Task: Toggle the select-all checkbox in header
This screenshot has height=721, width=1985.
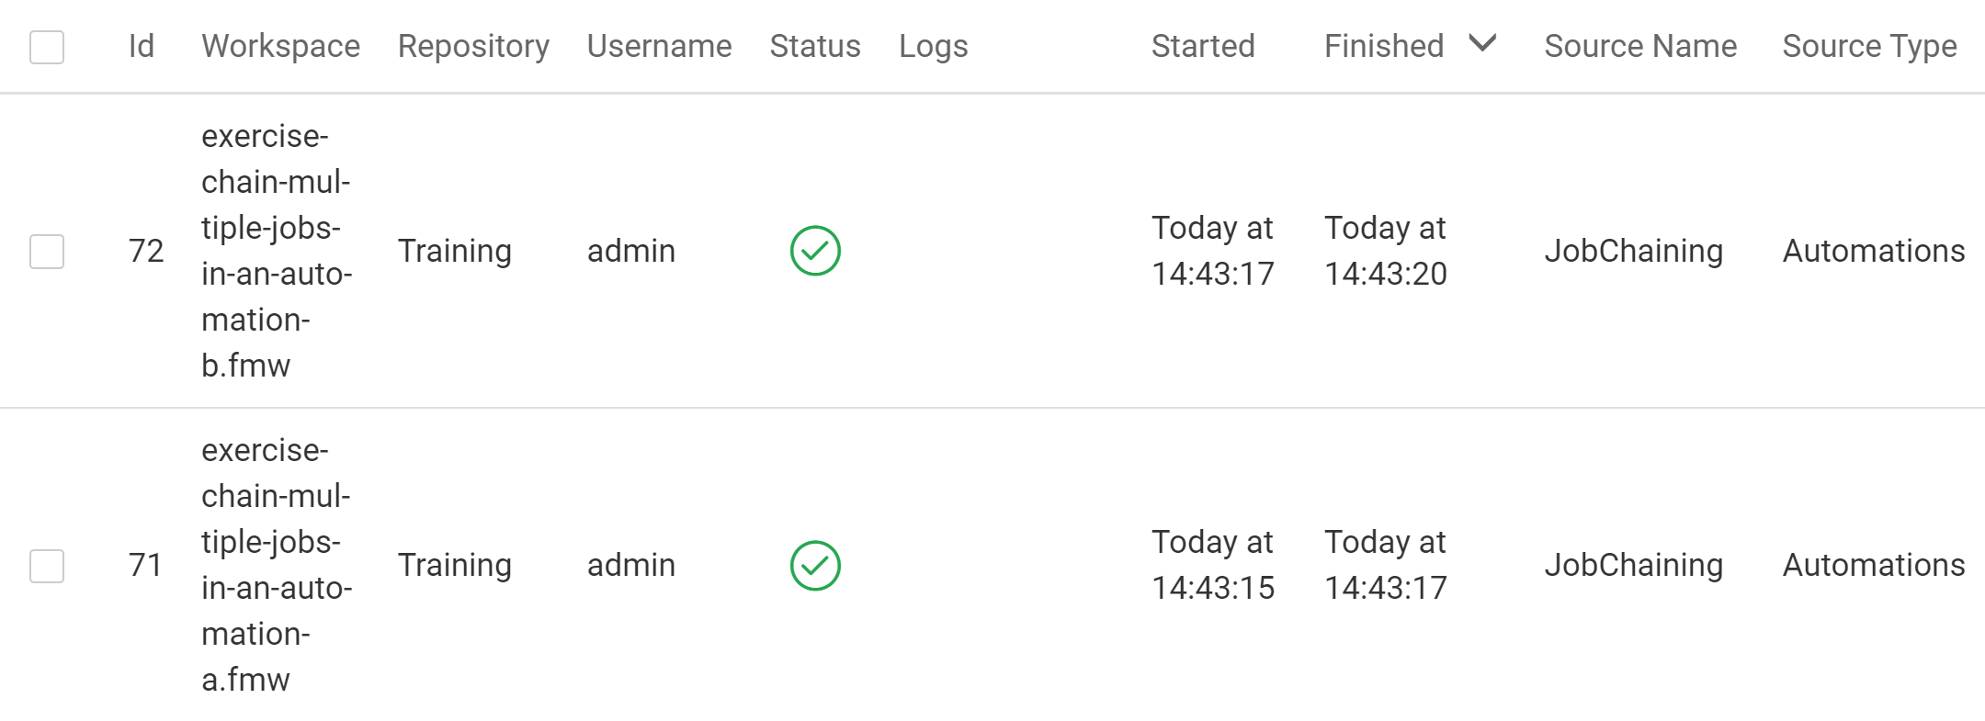Action: pos(47,47)
